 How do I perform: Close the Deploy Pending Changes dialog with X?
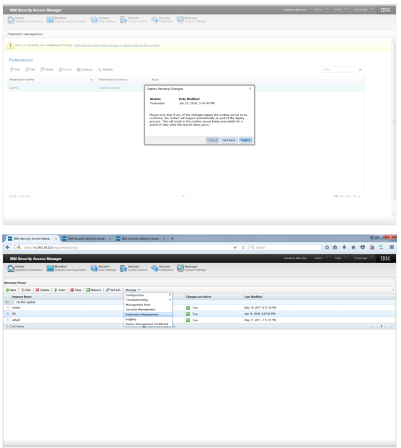pos(250,89)
